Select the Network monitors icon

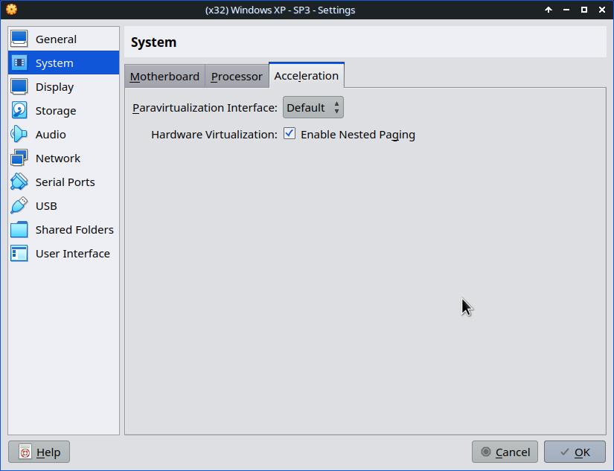[x=19, y=158]
